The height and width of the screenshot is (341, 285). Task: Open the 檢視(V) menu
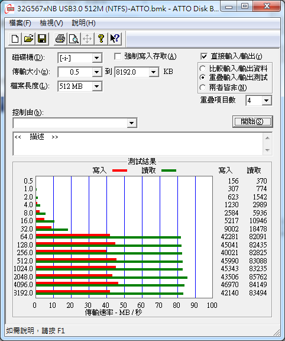pos(51,23)
